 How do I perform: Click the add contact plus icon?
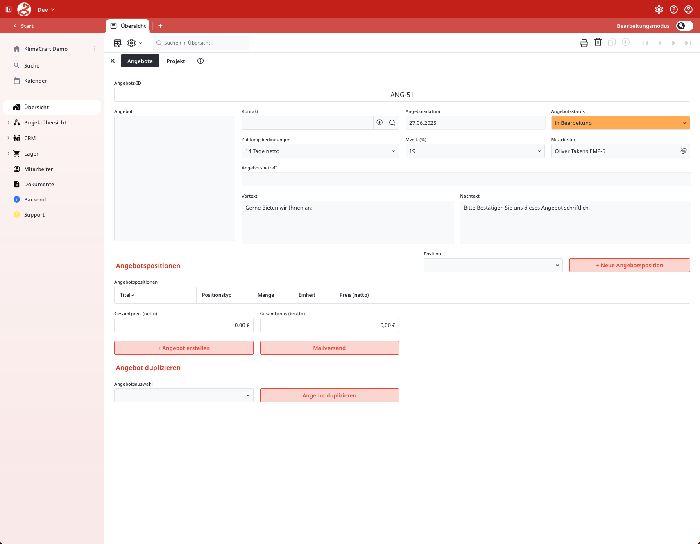pyautogui.click(x=379, y=123)
